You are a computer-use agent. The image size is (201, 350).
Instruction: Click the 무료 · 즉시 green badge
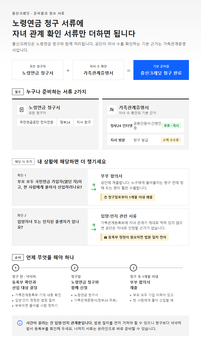[171, 126]
